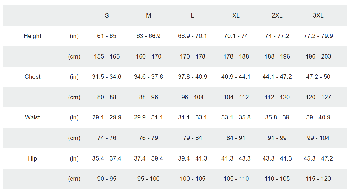The height and width of the screenshot is (195, 358).
Task: Click the L size column header
Action: click(193, 16)
